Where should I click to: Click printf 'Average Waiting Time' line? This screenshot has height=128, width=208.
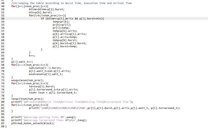(x=44, y=117)
